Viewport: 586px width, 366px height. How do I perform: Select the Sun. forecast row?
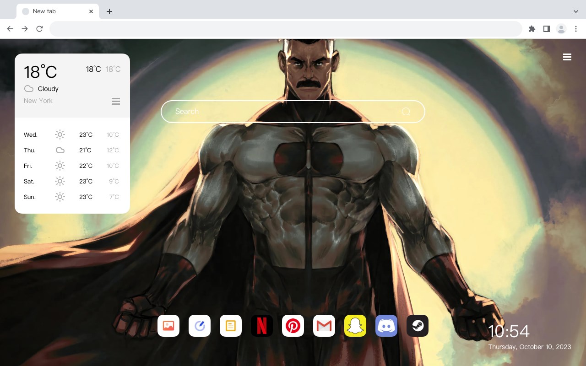pos(72,197)
